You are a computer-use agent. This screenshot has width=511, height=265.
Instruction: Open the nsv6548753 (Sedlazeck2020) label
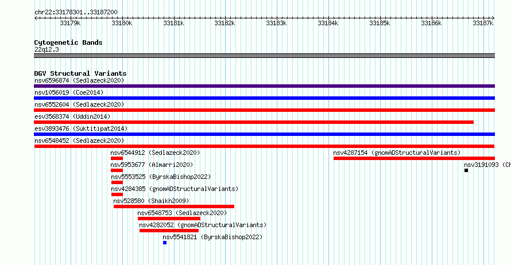pyautogui.click(x=182, y=213)
